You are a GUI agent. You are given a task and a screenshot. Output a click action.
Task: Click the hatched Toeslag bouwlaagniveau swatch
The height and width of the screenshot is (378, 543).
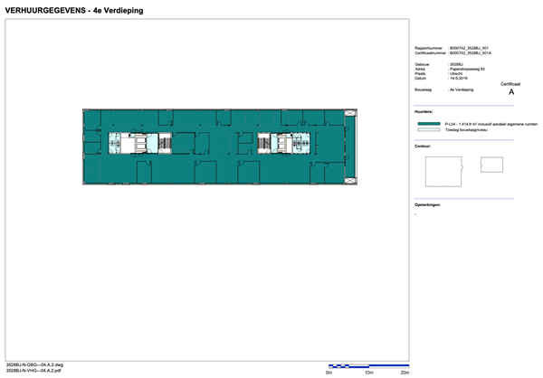[x=429, y=130]
